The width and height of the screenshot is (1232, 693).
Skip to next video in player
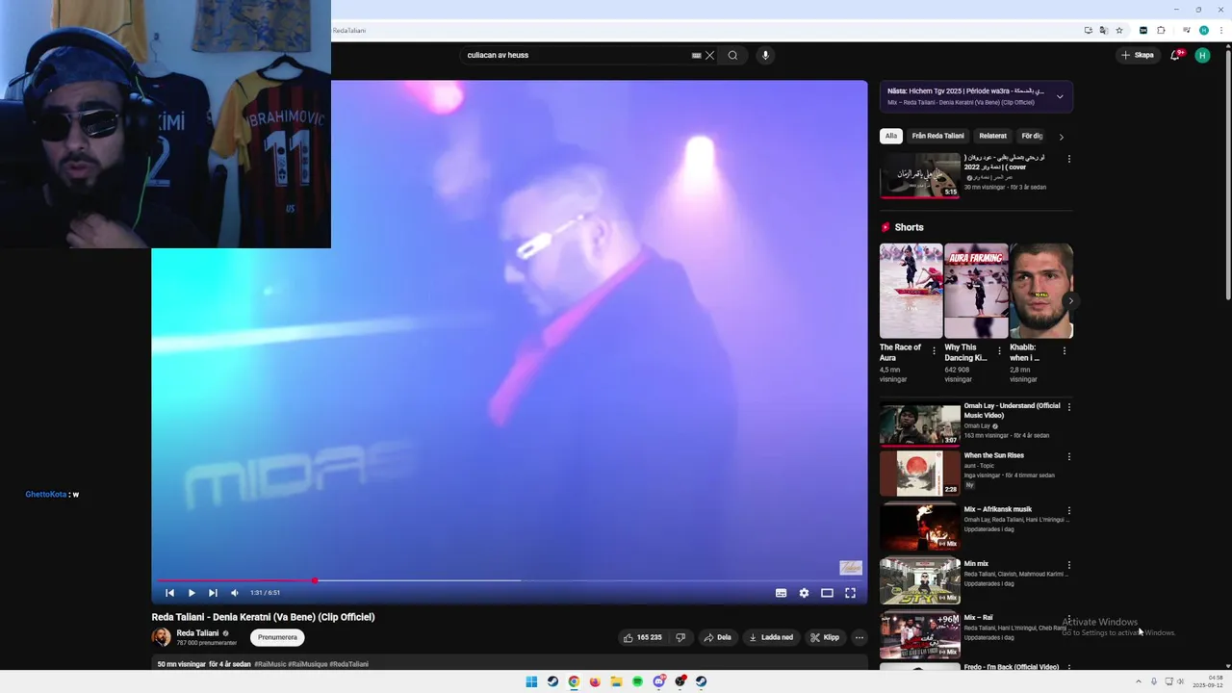[213, 593]
